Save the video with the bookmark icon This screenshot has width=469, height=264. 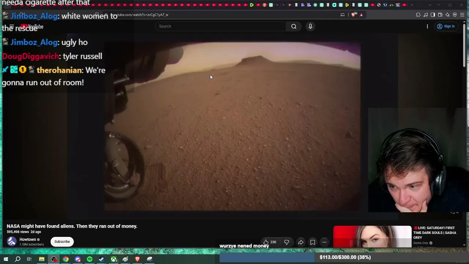(x=313, y=242)
